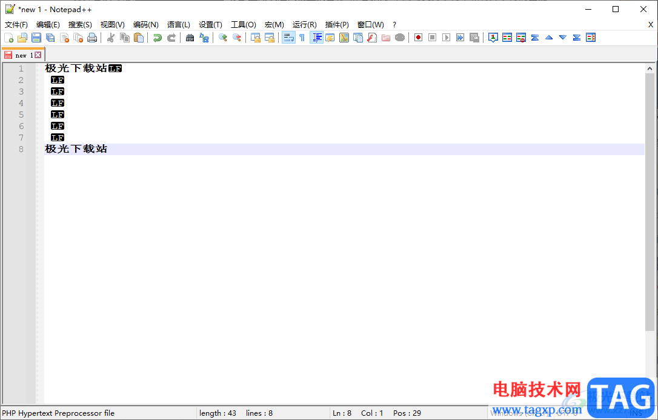The width and height of the screenshot is (658, 420).
Task: Click the Print toolbar icon
Action: click(92, 38)
